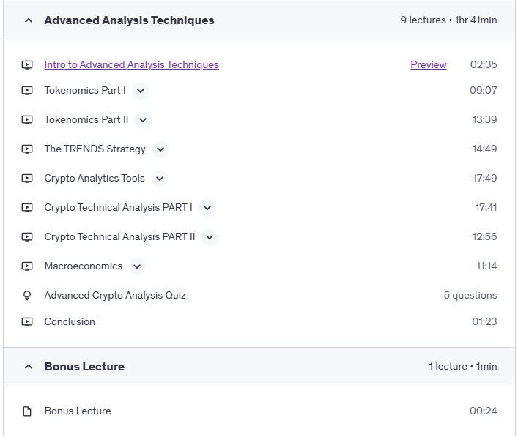Expand Macroeconomics lecture description

pos(137,266)
